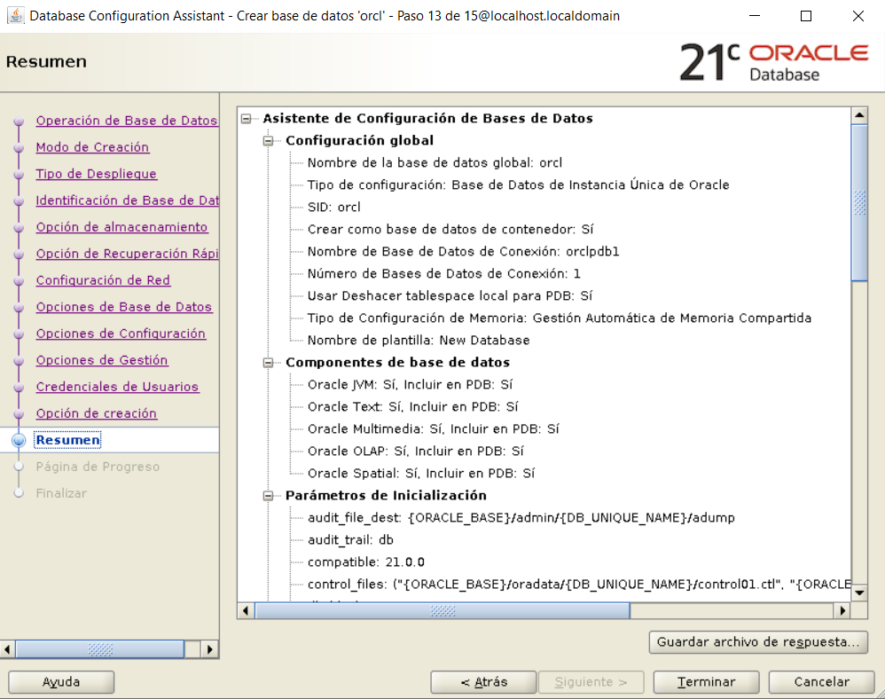Collapse Parámetros de Inicialización section
The height and width of the screenshot is (699, 885).
pos(269,496)
